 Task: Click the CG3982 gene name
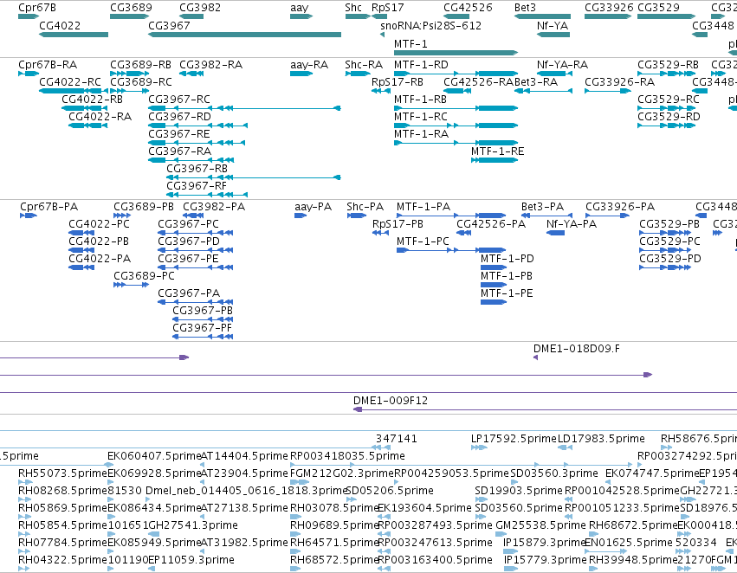(x=200, y=8)
